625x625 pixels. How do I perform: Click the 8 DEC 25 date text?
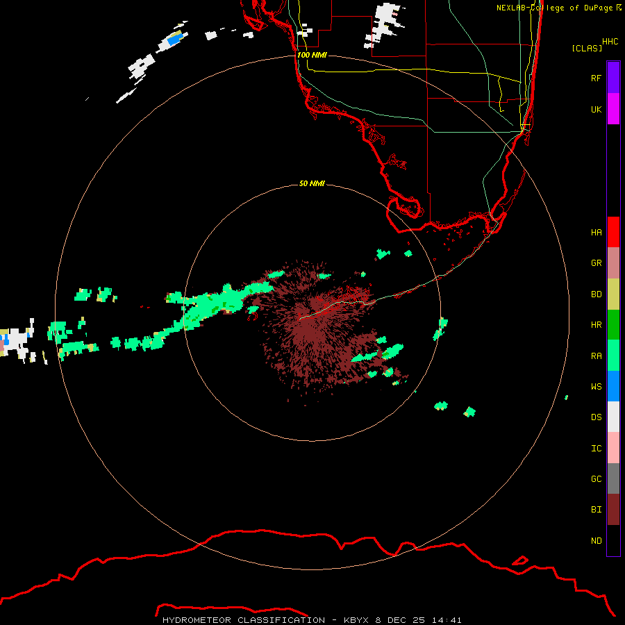pyautogui.click(x=401, y=620)
